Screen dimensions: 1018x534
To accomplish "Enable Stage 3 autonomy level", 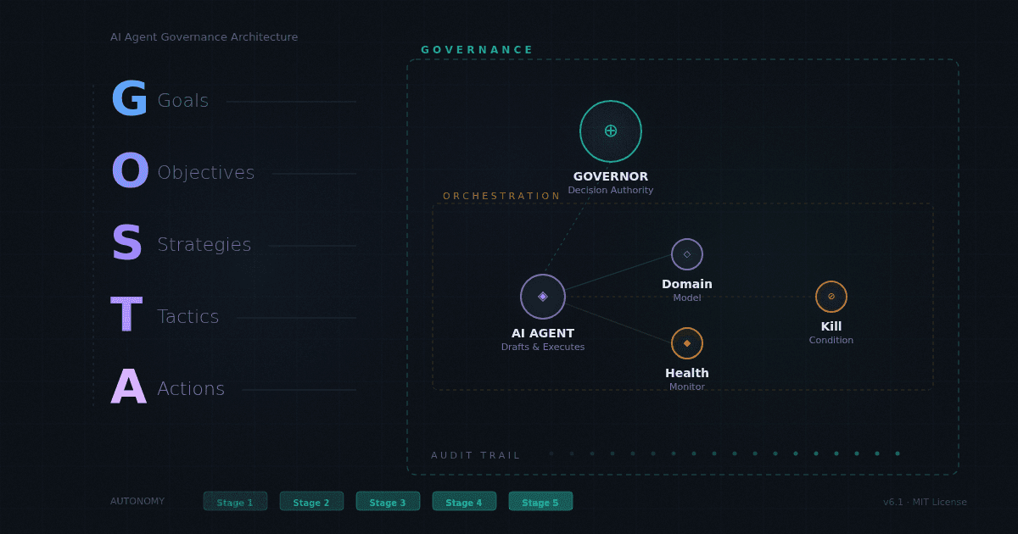I will 388,501.
